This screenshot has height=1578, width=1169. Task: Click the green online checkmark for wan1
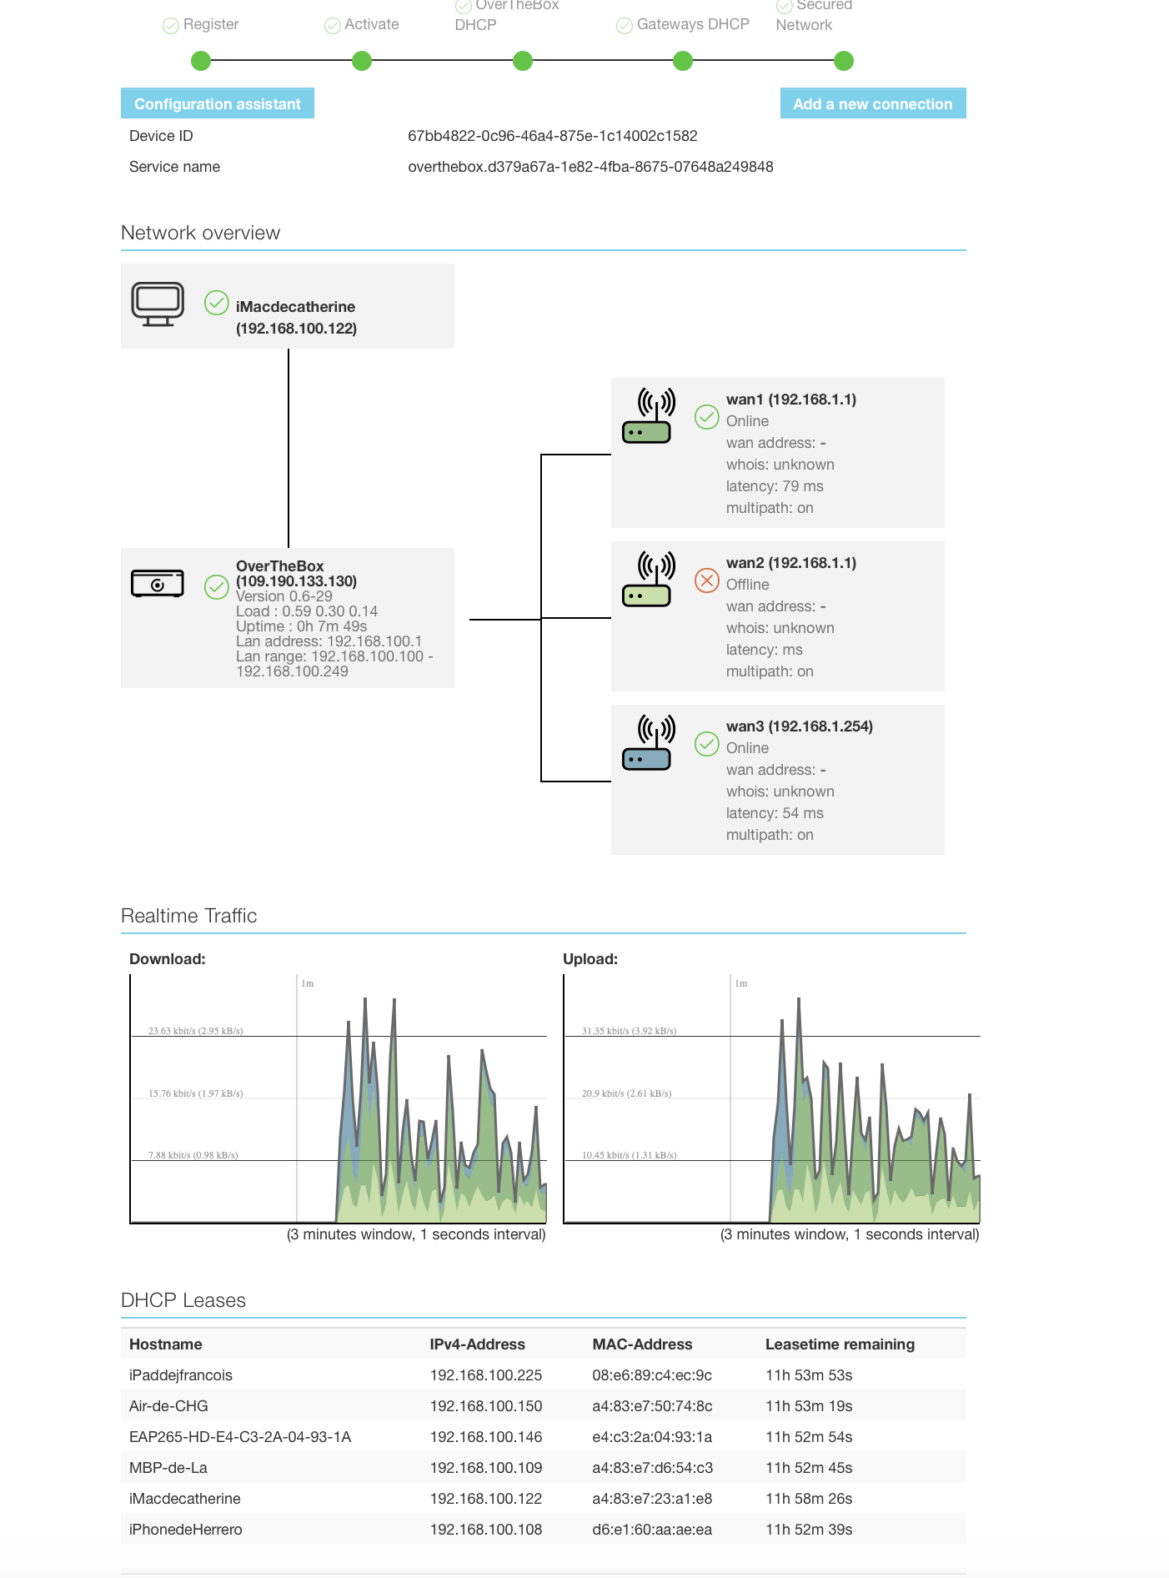[707, 416]
